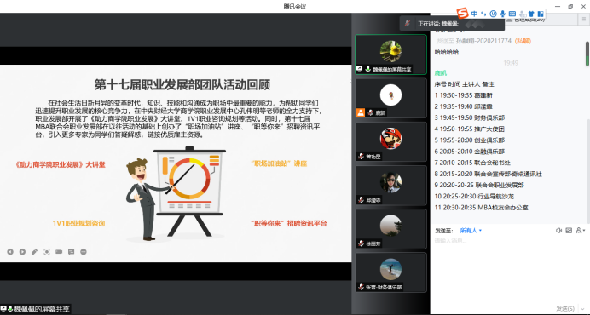Select 鹿凯 participant video thumbnail
The width and height of the screenshot is (590, 315).
pos(390,98)
